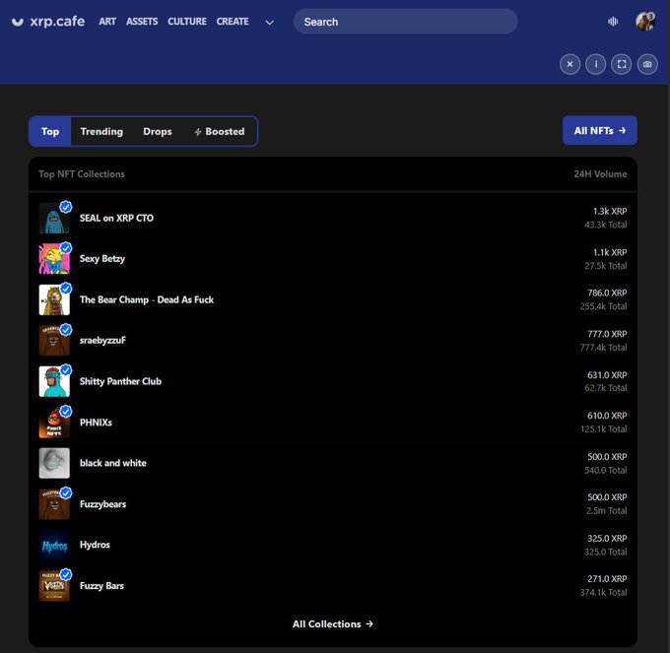Image resolution: width=670 pixels, height=653 pixels.
Task: Open the ASSETS menu
Action: (x=142, y=22)
